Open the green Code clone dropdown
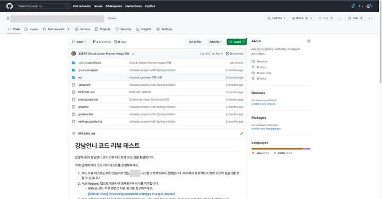The height and width of the screenshot is (199, 382). (x=237, y=42)
